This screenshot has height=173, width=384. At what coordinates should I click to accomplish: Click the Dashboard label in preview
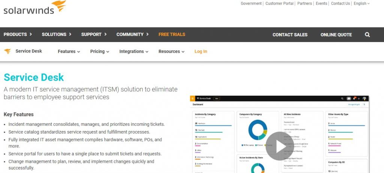198,105
